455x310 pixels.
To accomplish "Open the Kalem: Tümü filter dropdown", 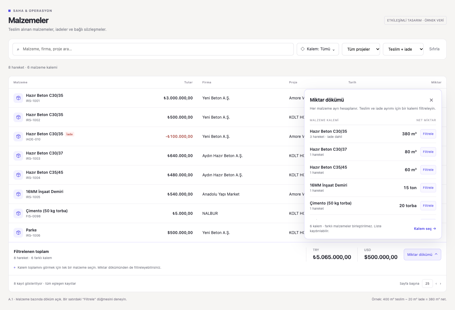I will [318, 49].
